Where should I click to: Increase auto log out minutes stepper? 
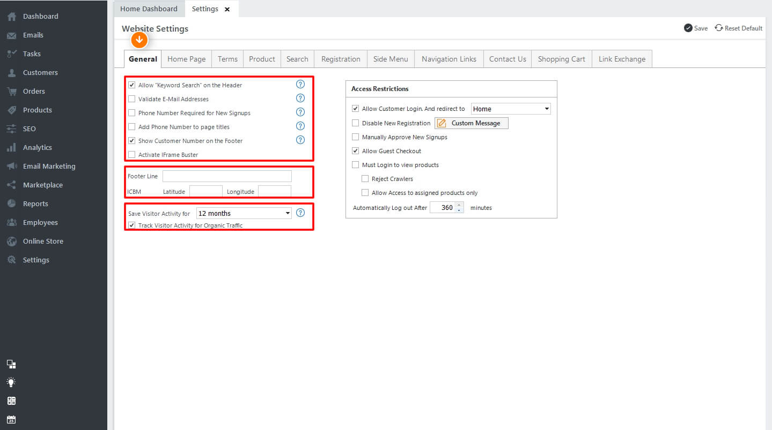pos(459,205)
